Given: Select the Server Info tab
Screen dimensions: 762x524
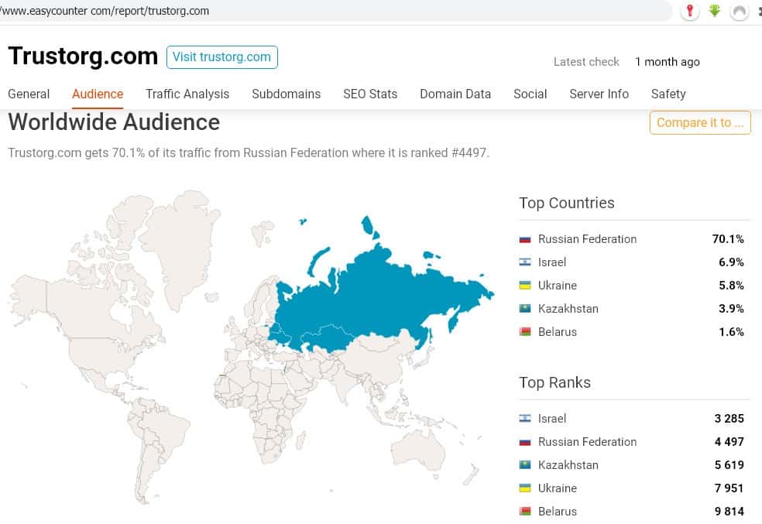Looking at the screenshot, I should tap(599, 94).
